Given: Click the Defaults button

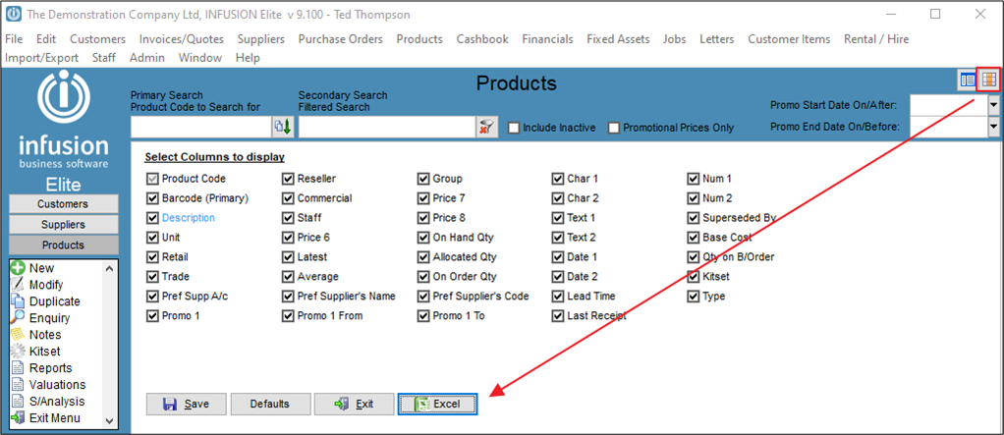Looking at the screenshot, I should coord(269,405).
